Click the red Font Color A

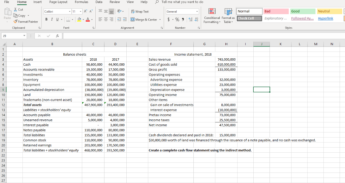coord(88,20)
